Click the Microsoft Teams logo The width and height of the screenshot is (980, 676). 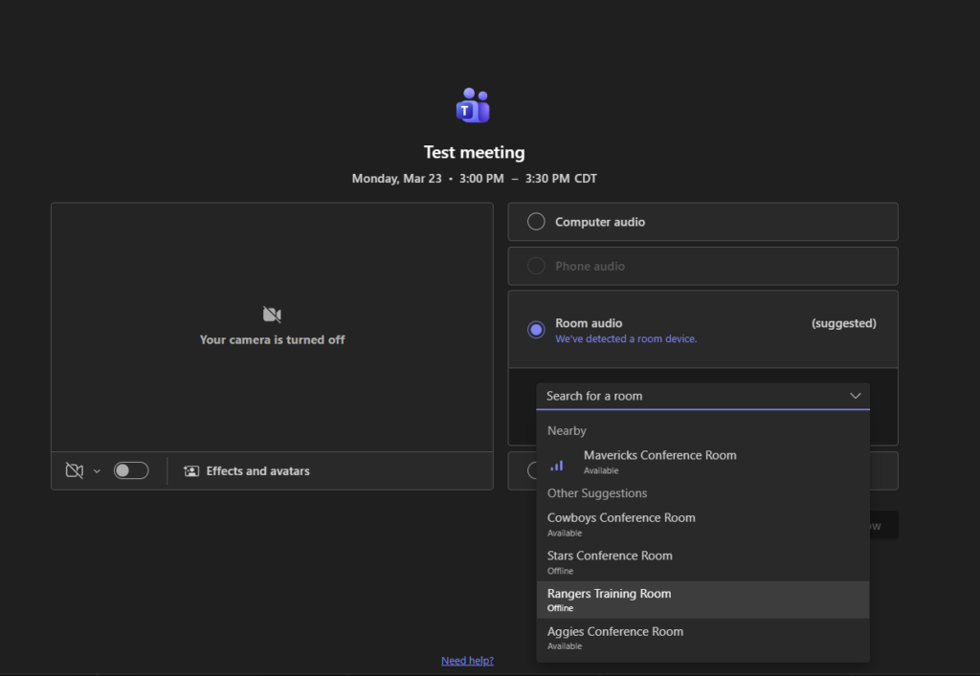[473, 106]
